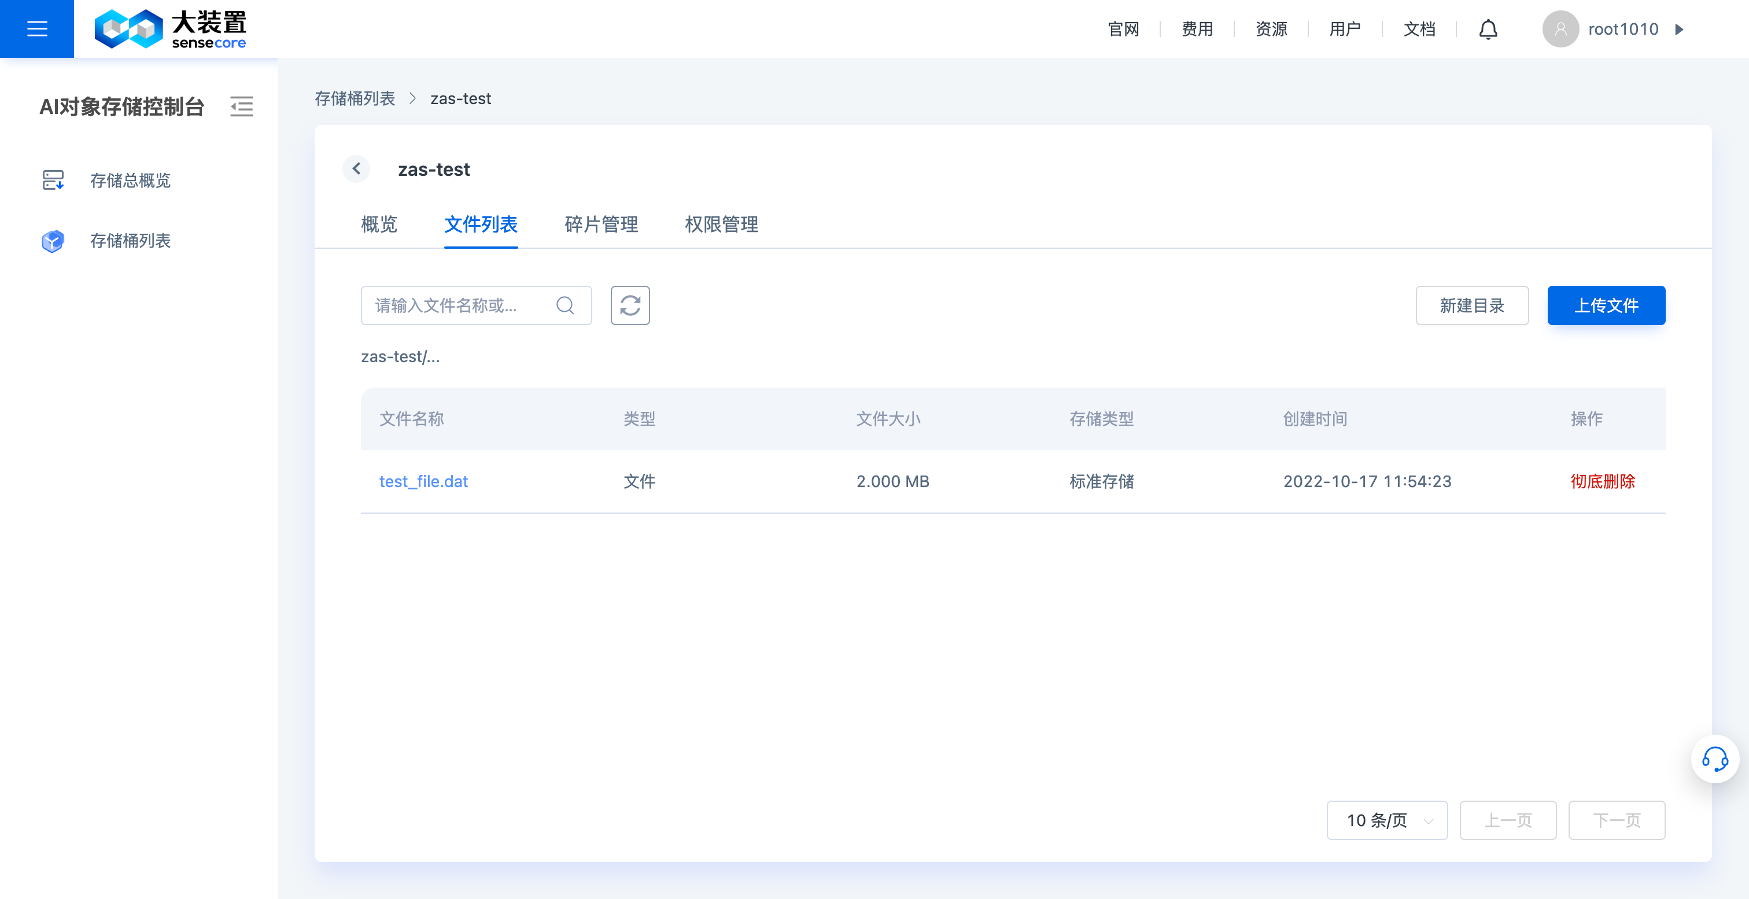Click 彻底删除 for test_file.dat

[1603, 481]
